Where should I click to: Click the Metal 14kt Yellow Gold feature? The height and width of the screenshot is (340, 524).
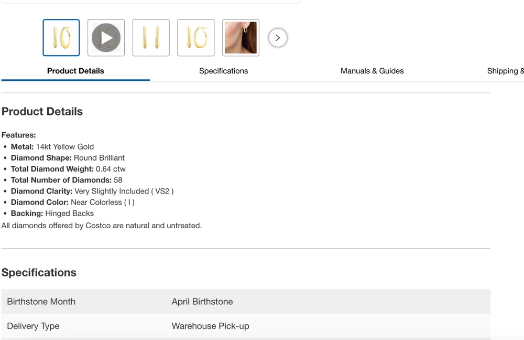coord(52,147)
